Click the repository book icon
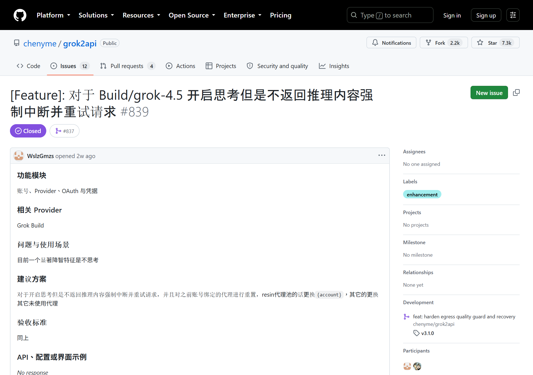The height and width of the screenshot is (375, 533). pos(17,43)
